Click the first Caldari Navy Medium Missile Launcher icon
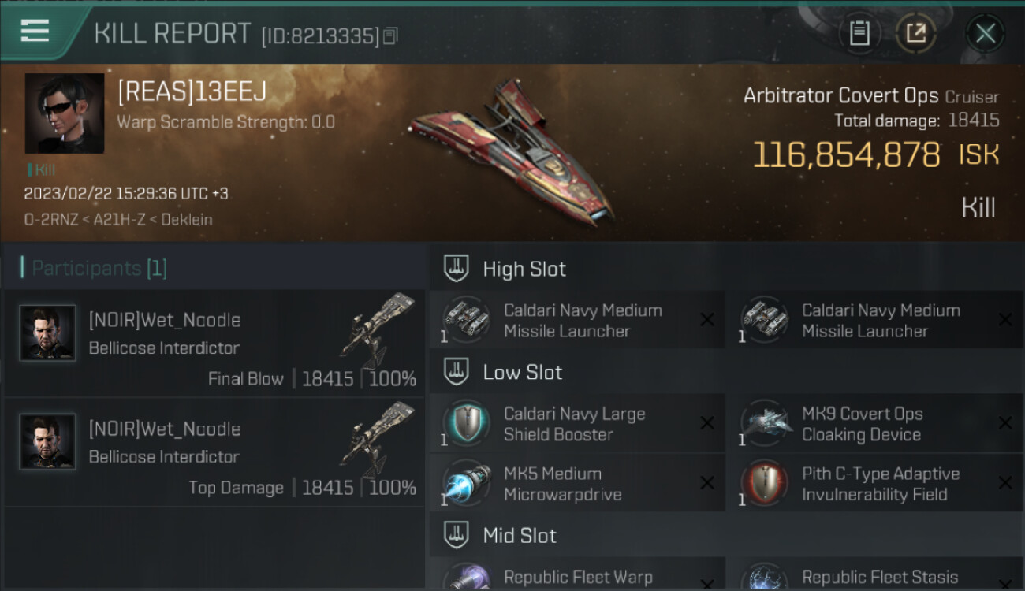Viewport: 1025px width, 591px height. [466, 321]
